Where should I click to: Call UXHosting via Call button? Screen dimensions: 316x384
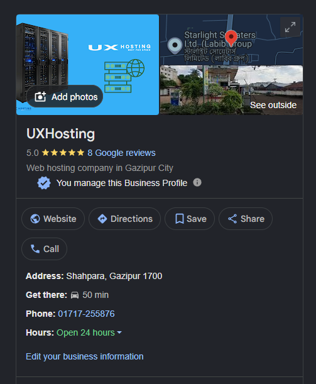pyautogui.click(x=45, y=249)
